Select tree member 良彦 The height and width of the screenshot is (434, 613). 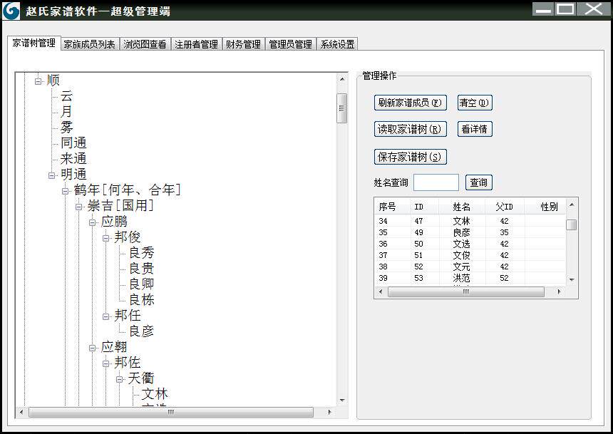[x=142, y=331]
